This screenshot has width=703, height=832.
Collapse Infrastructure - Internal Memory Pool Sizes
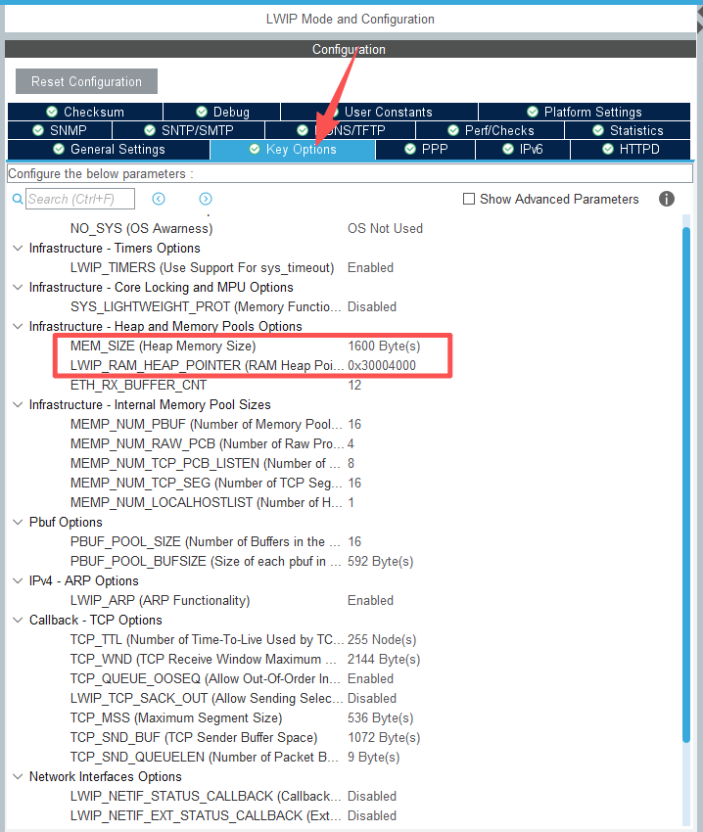click(18, 404)
